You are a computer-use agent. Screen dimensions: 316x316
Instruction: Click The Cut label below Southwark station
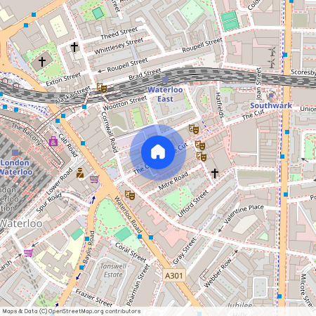pos(253,114)
